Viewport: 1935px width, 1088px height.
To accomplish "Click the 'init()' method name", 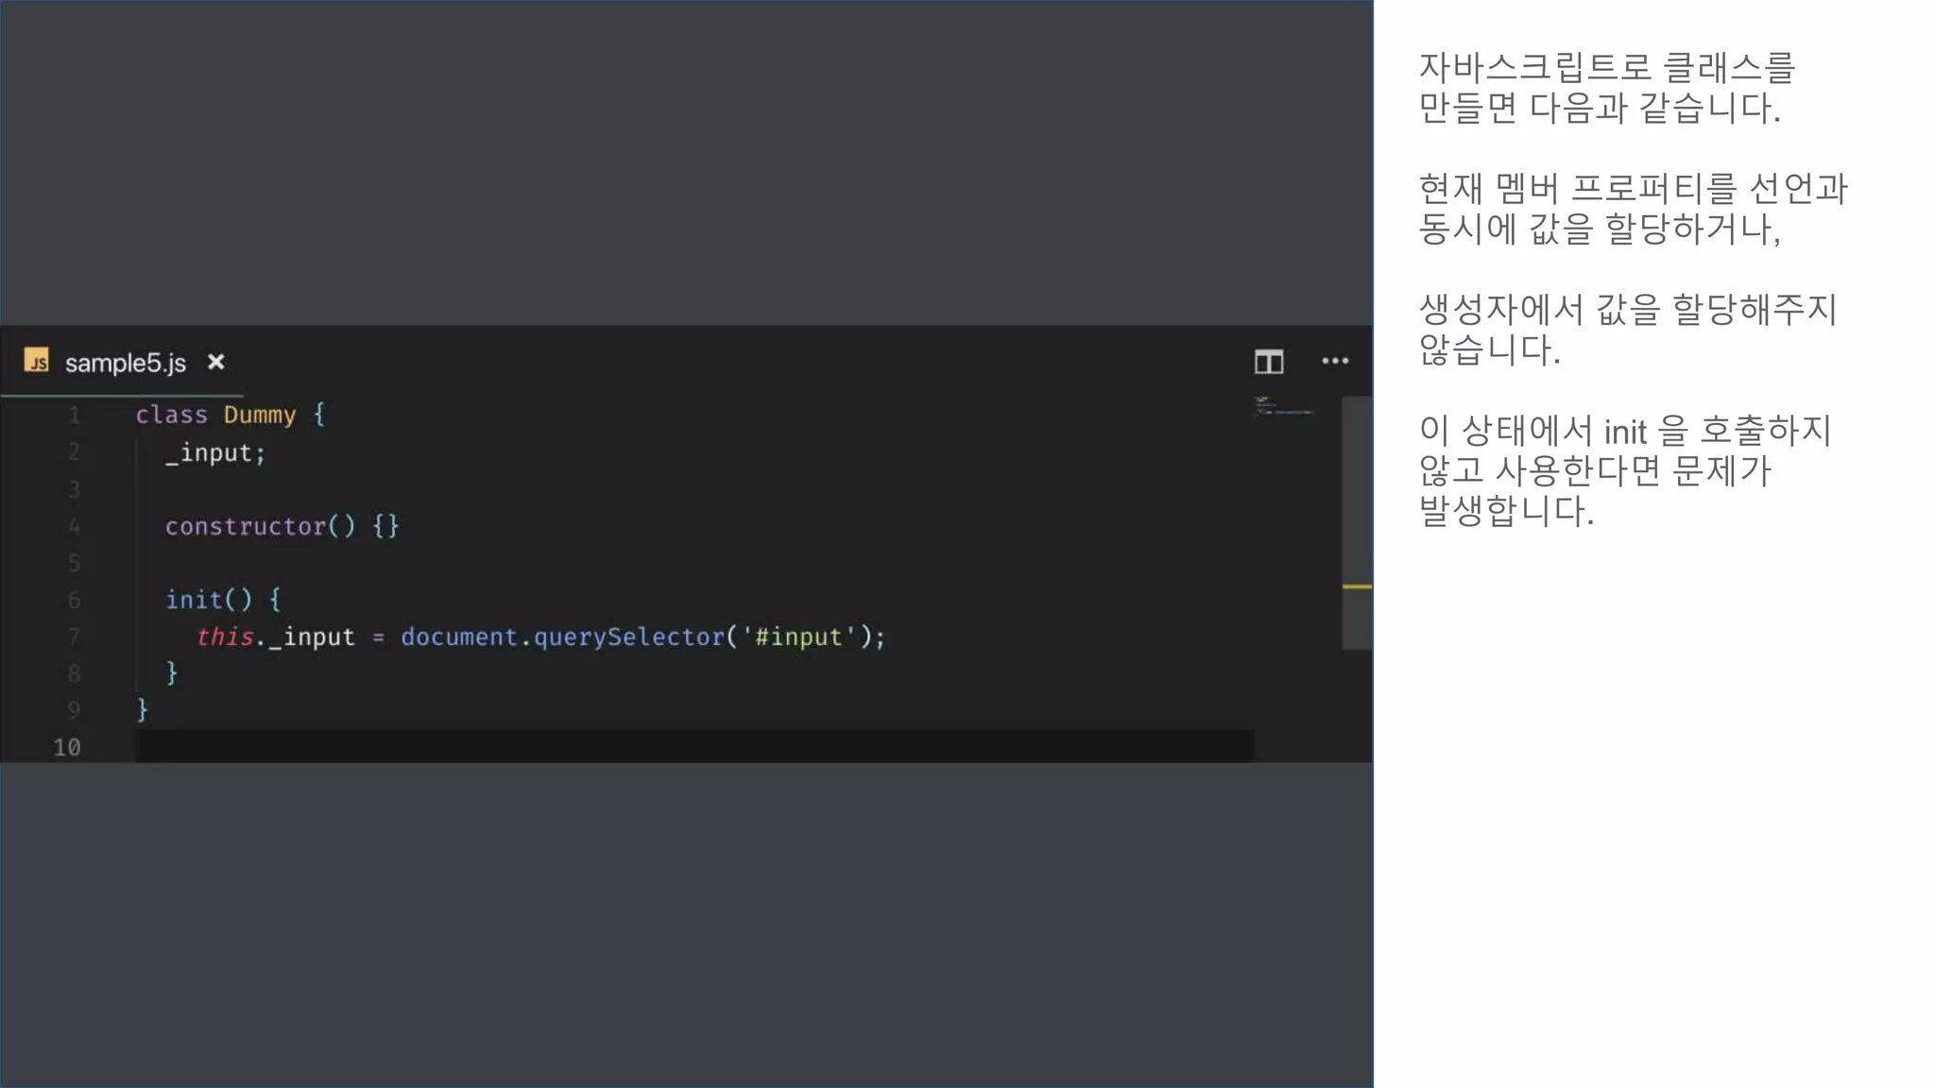I will tap(209, 600).
